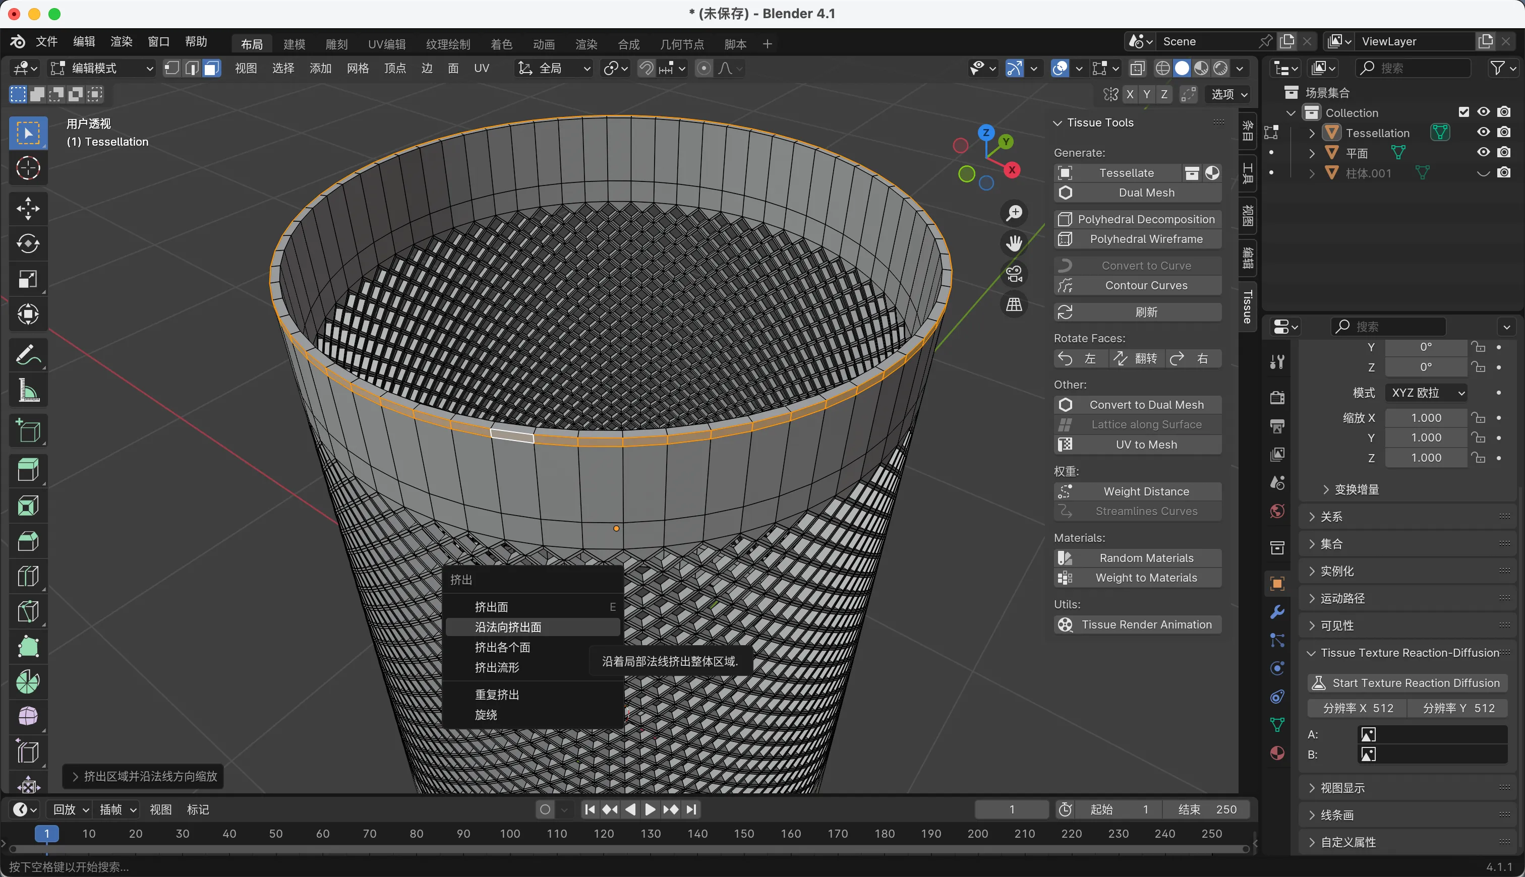Click the camera view icon

tap(1014, 275)
